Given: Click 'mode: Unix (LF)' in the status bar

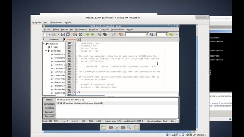Looking at the screenshot, I should 113,121.
